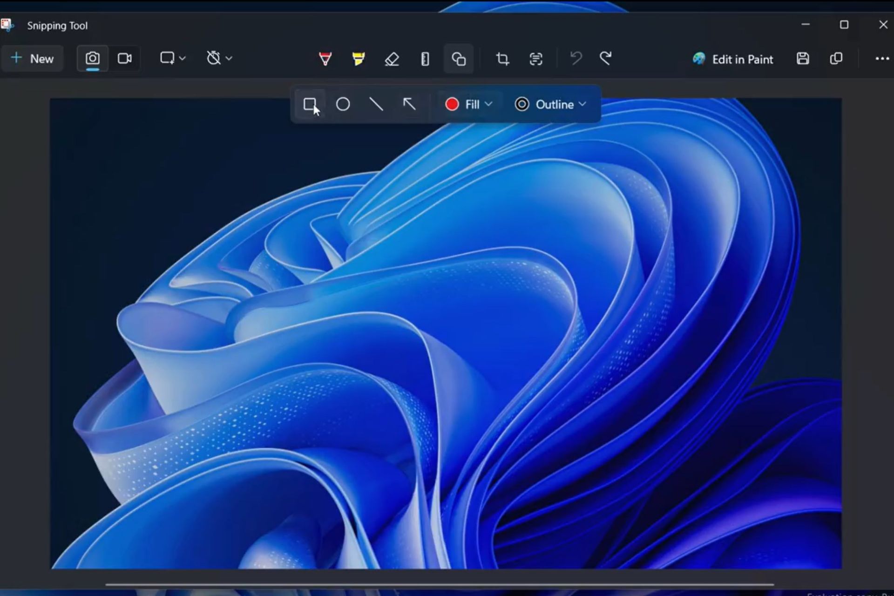
Task: Choose the Arrow shape
Action: point(409,104)
